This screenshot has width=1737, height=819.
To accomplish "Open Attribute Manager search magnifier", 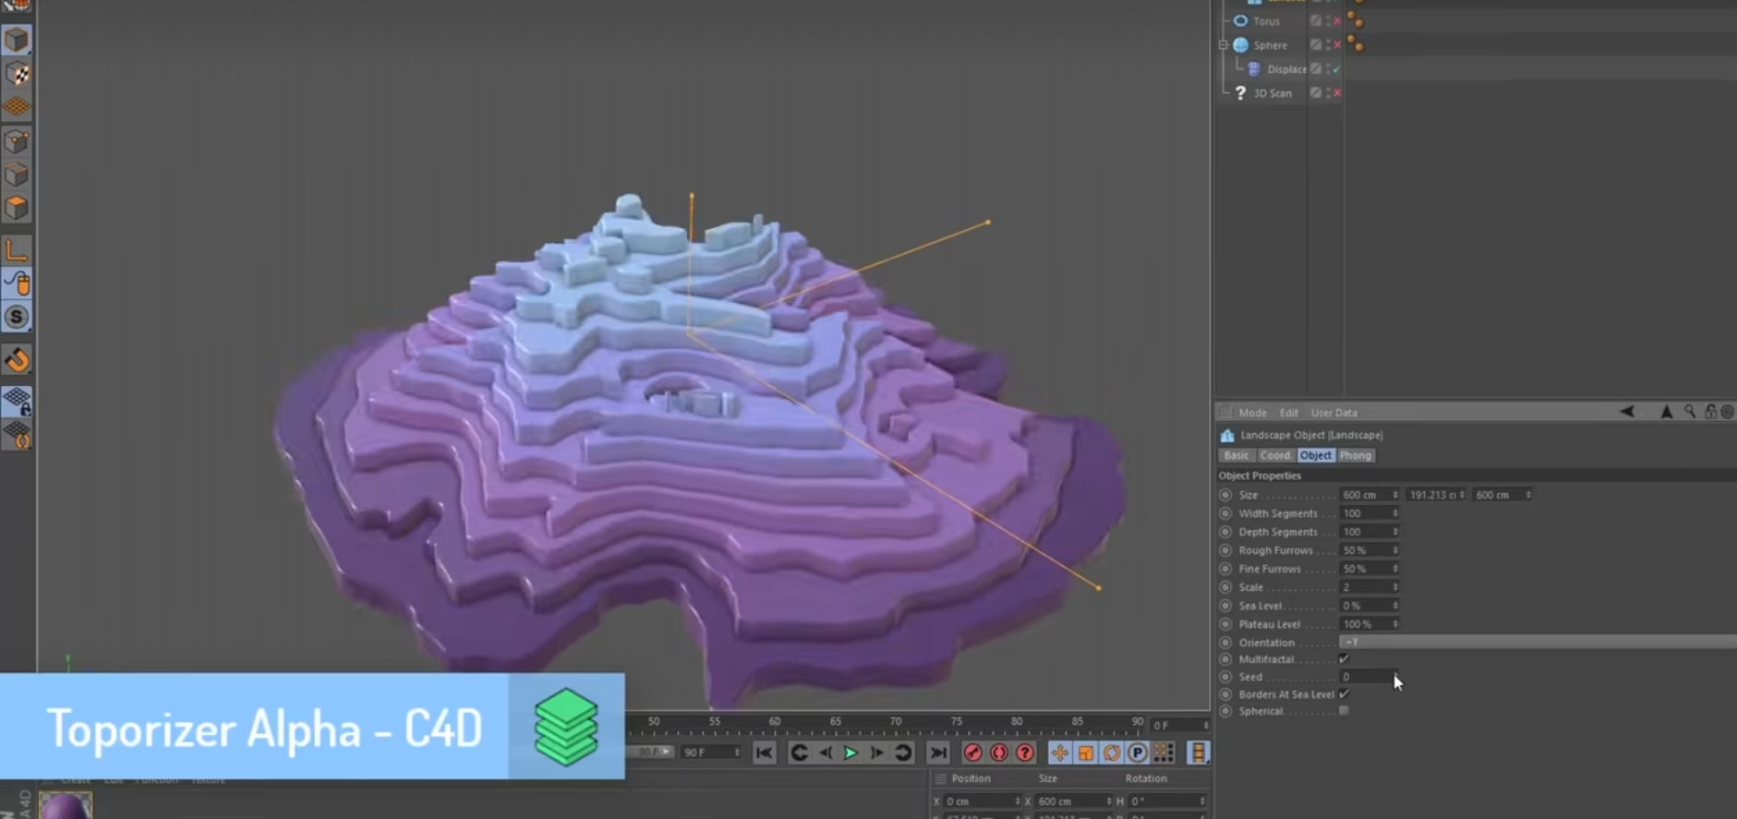I will 1690,412.
